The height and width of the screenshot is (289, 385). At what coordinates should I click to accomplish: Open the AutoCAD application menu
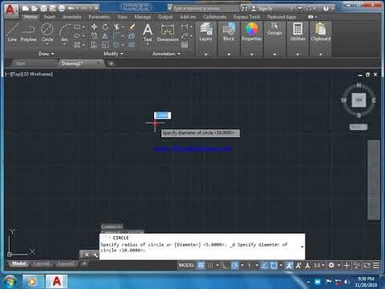[x=10, y=10]
